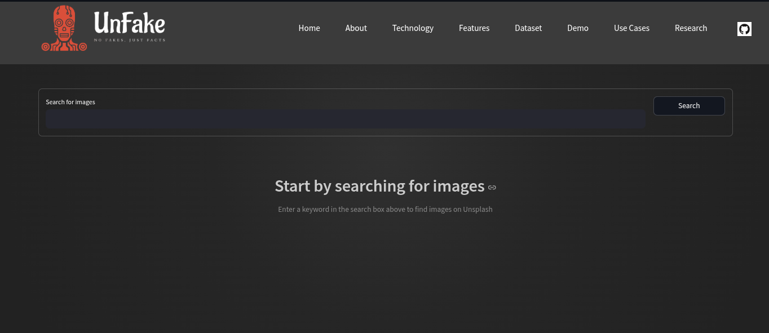Open the About section
The height and width of the screenshot is (333, 769).
(x=356, y=28)
